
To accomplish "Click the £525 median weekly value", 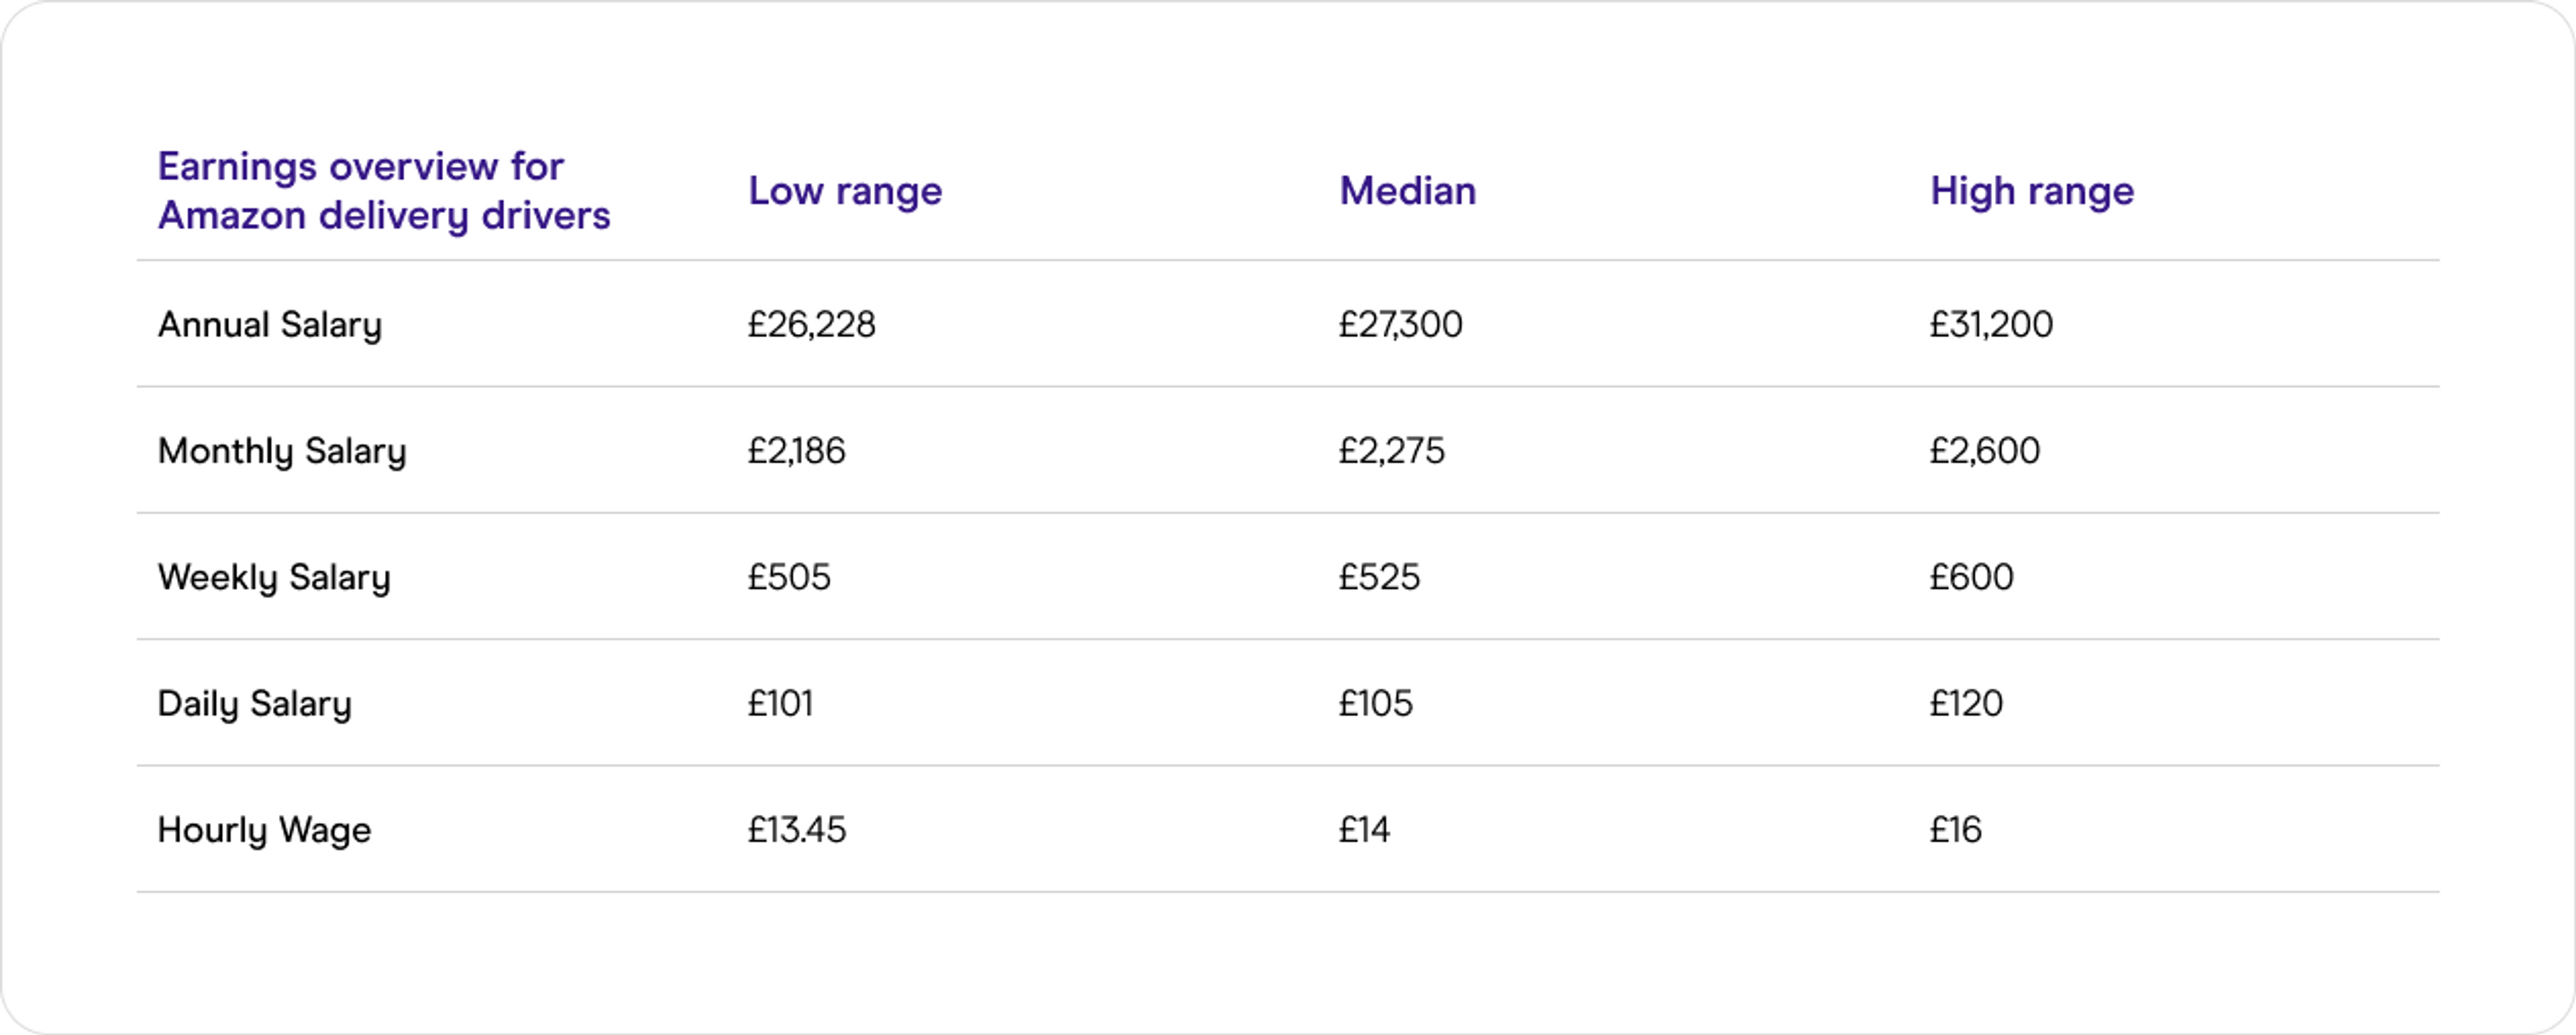I will (x=1379, y=577).
